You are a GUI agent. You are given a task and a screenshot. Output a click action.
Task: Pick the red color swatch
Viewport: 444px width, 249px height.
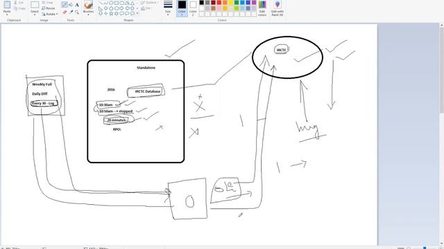219,3
